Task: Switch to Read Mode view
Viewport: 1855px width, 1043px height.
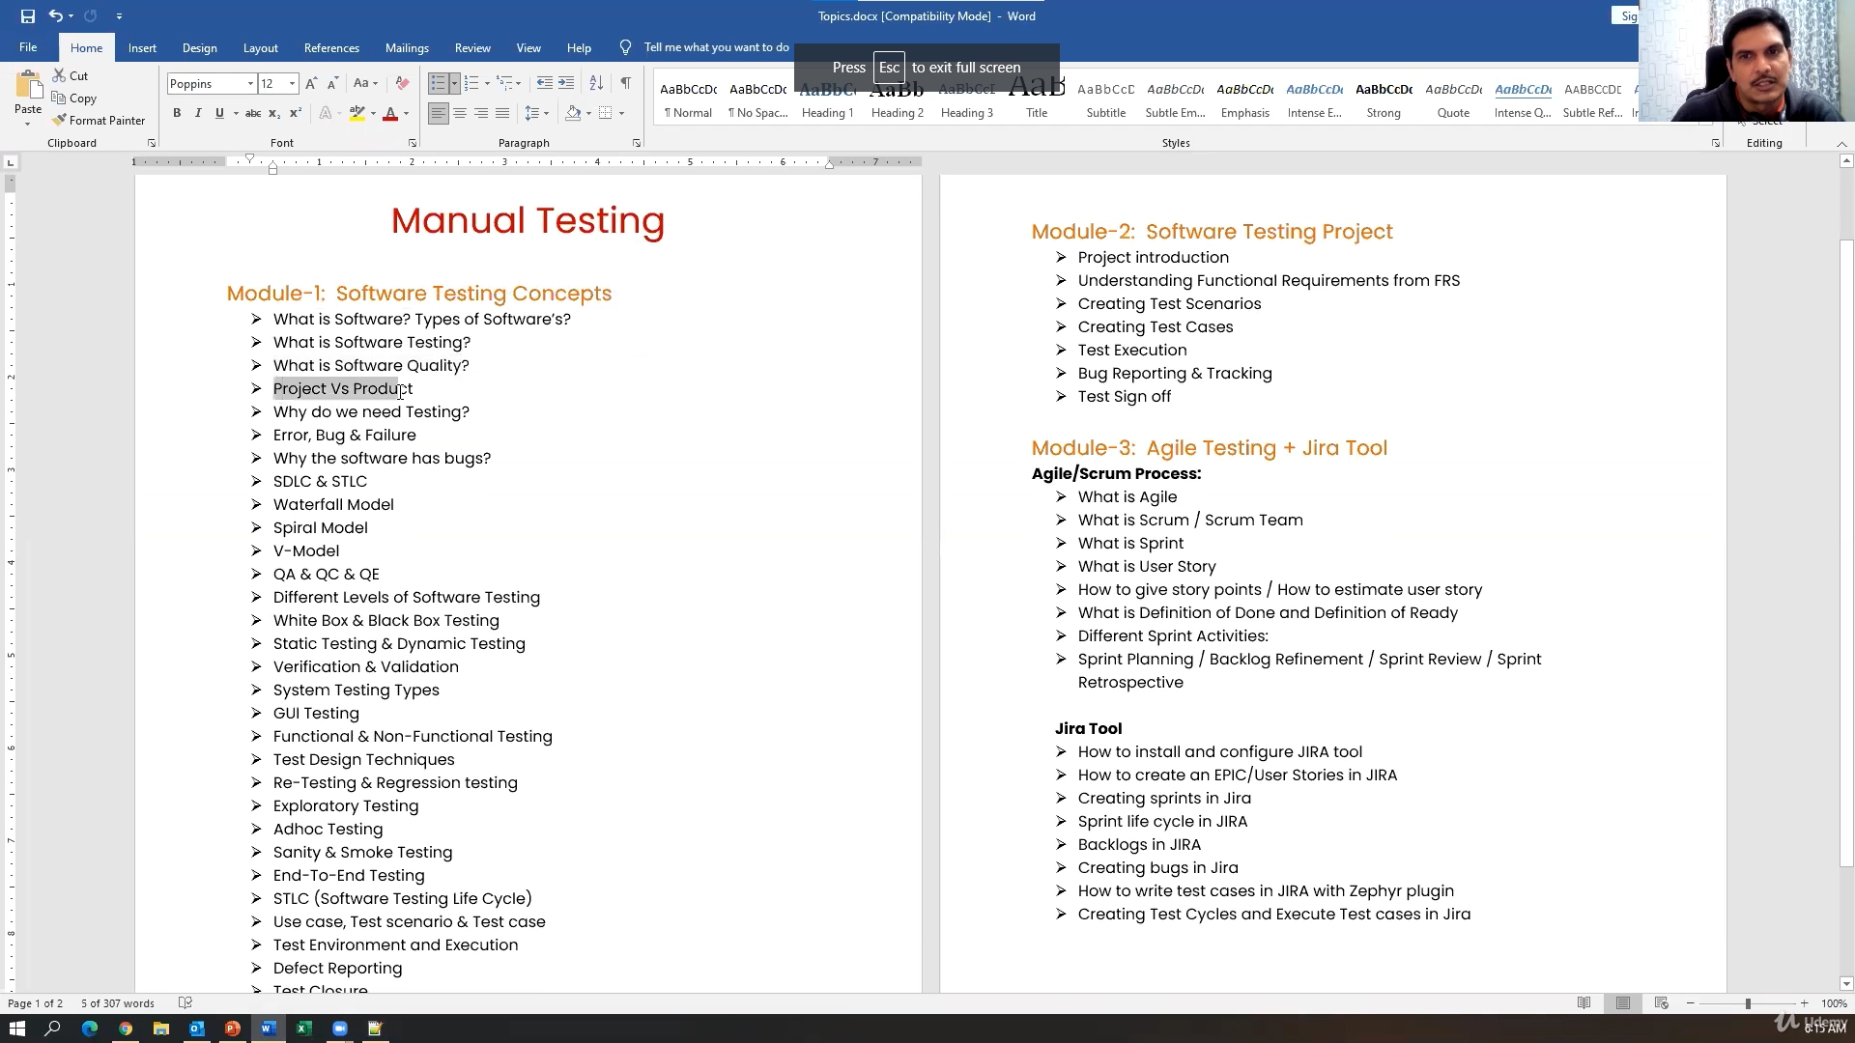Action: coord(1584,1003)
